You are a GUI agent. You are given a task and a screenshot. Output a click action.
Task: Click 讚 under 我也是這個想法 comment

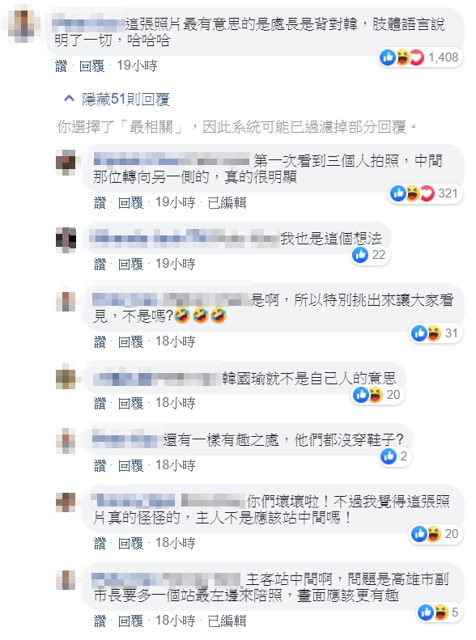(100, 264)
